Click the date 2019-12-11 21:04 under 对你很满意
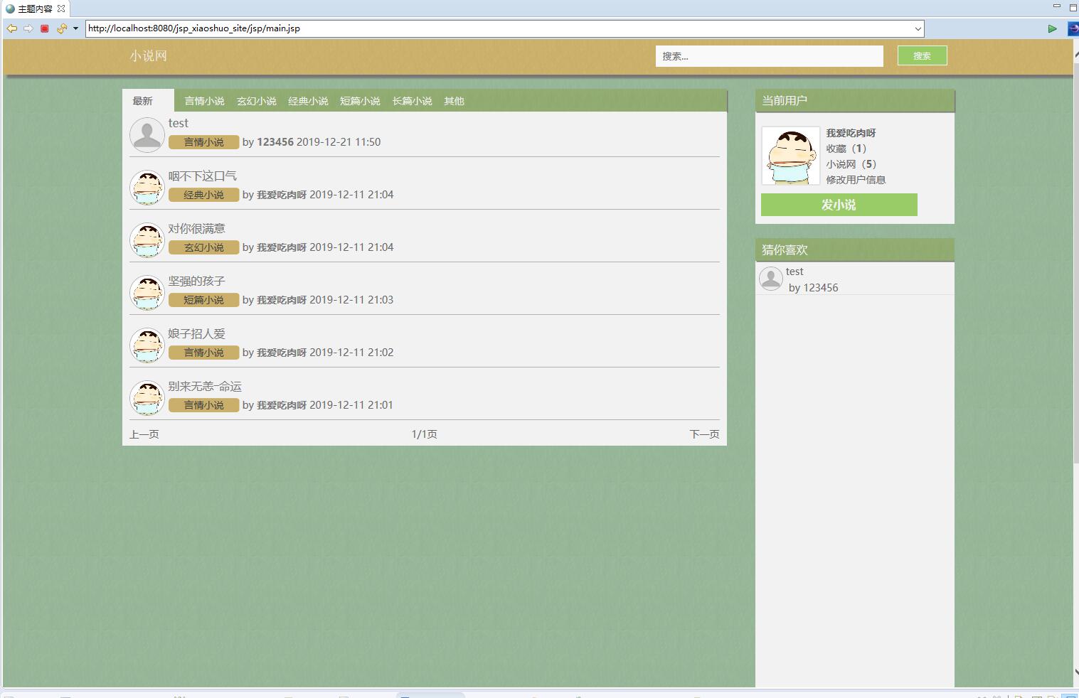This screenshot has width=1079, height=698. 351,247
